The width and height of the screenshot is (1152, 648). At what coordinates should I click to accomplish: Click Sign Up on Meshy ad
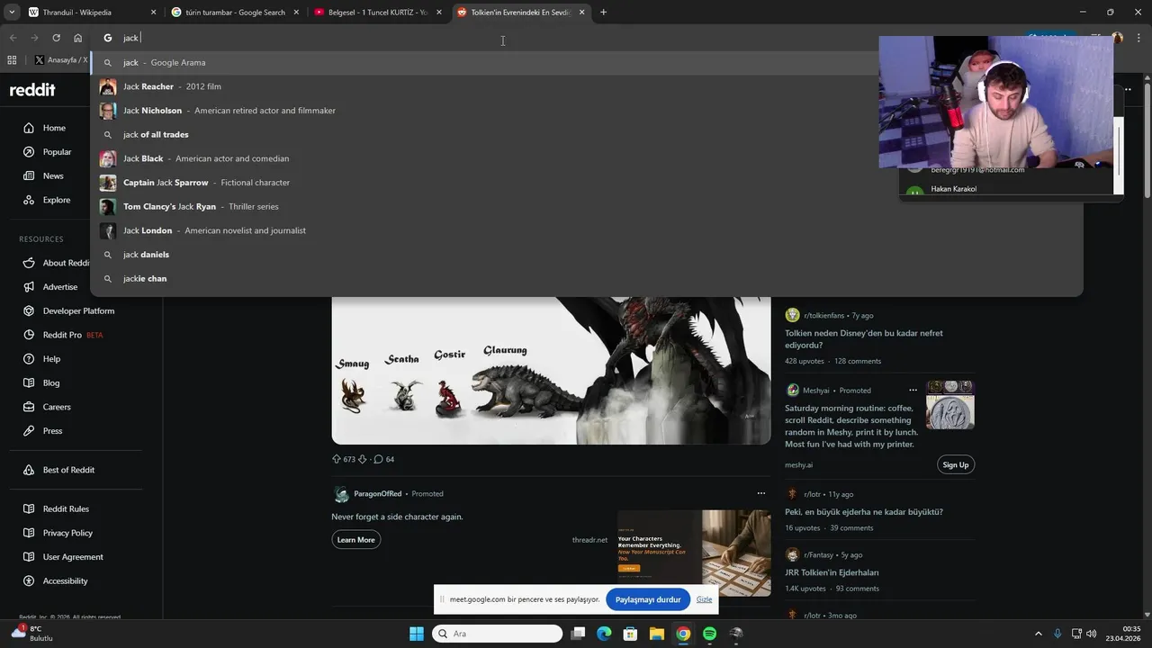955,465
